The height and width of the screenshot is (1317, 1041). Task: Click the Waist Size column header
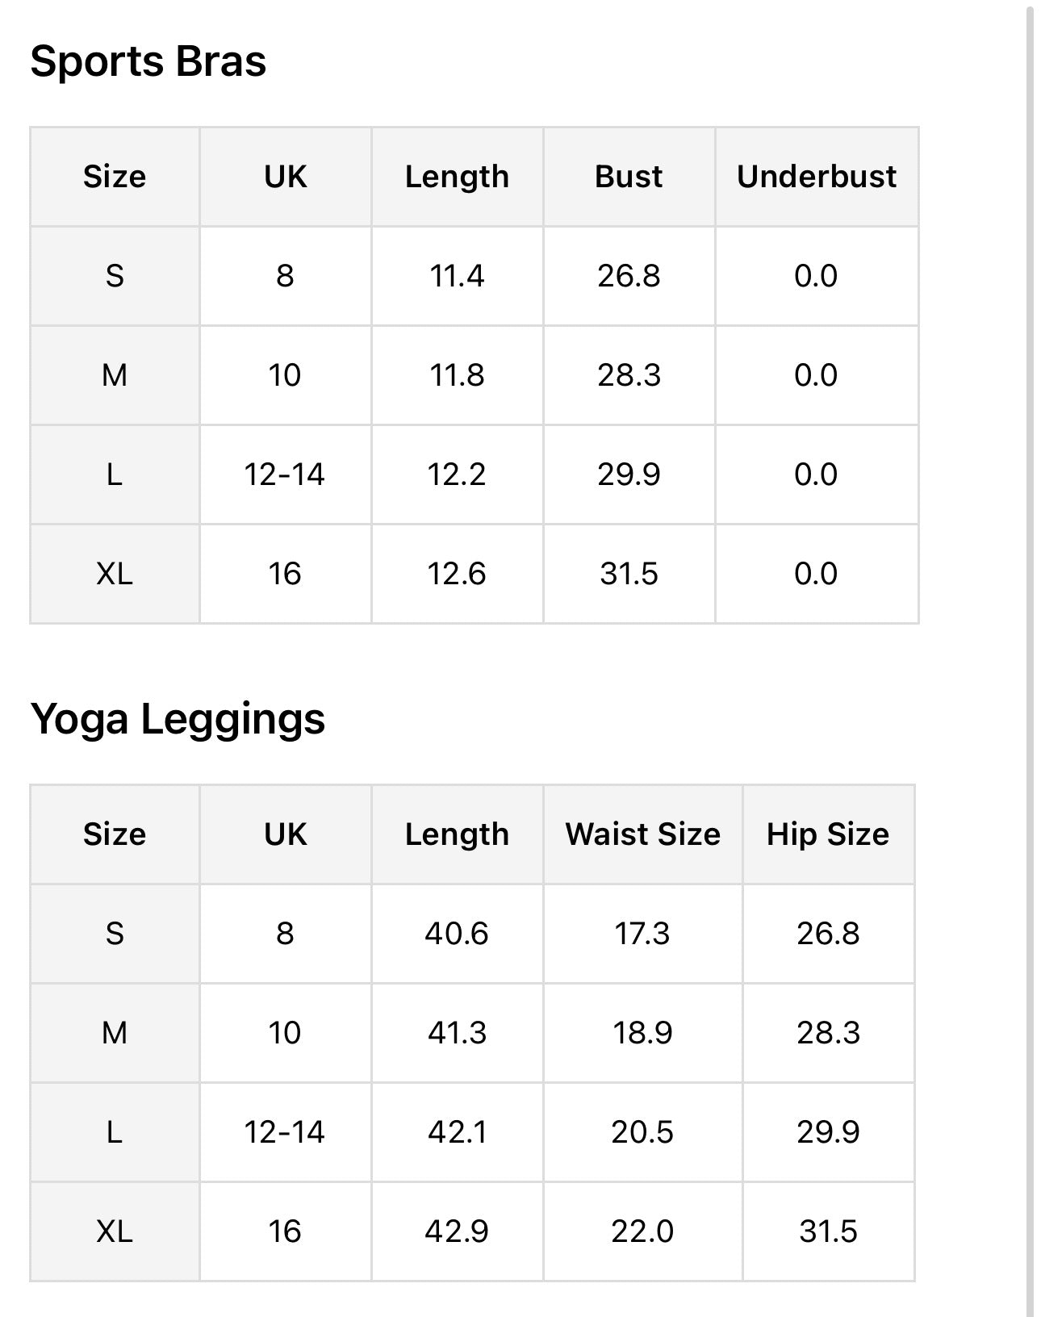coord(642,834)
